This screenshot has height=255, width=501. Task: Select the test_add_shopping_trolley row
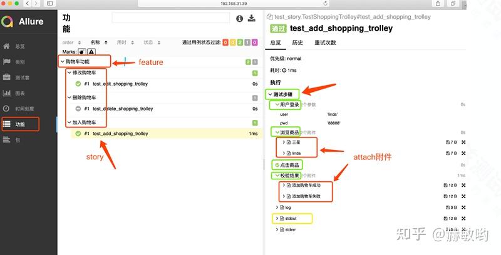167,134
